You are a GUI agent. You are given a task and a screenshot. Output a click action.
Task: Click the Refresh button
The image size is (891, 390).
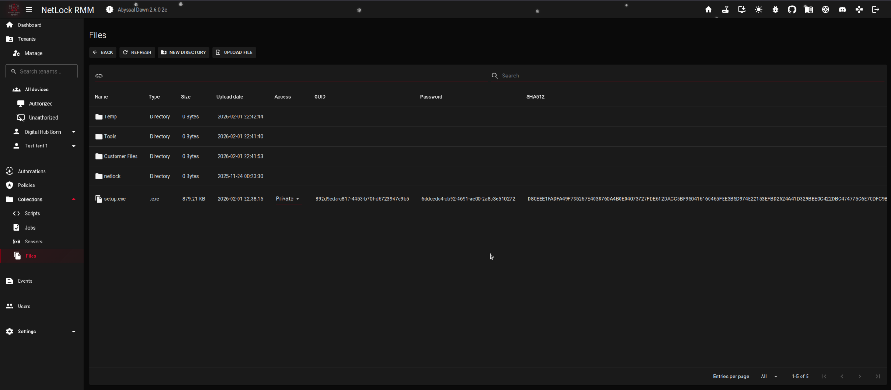coord(137,52)
